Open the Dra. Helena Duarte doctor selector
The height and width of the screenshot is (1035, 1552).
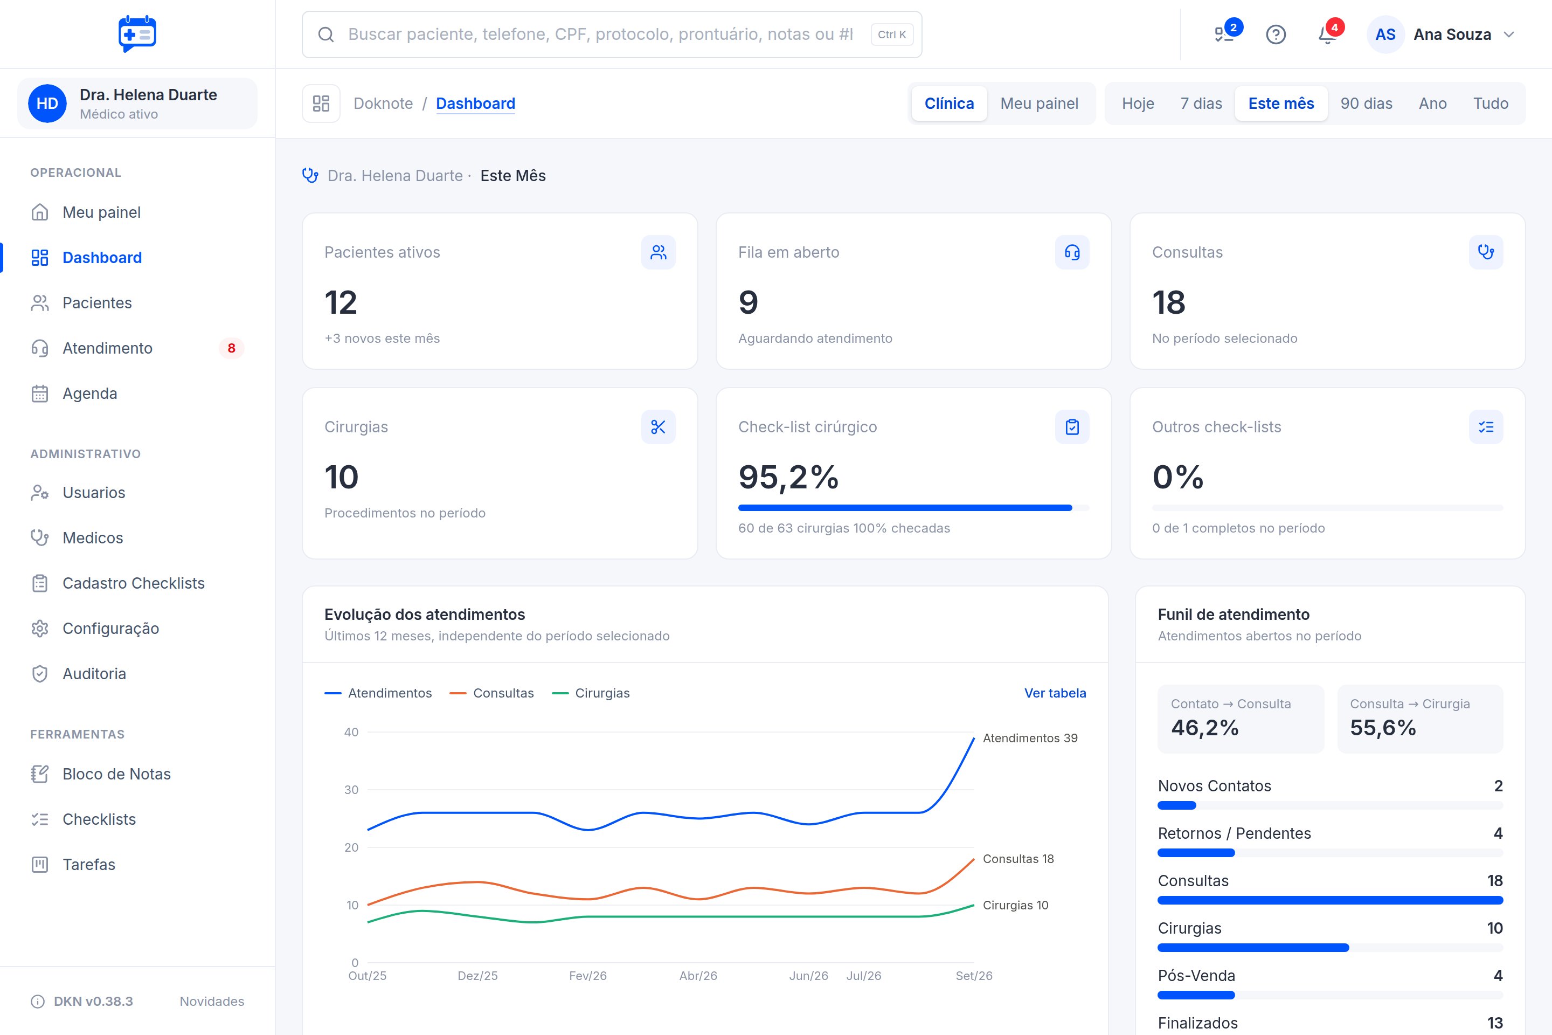pyautogui.click(x=137, y=103)
